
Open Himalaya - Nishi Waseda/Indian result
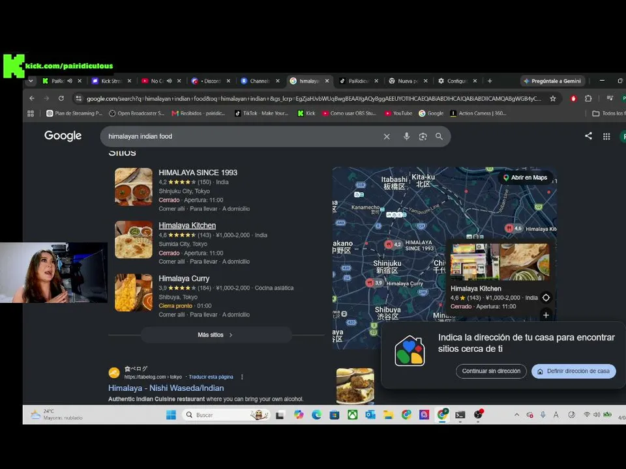(x=166, y=388)
